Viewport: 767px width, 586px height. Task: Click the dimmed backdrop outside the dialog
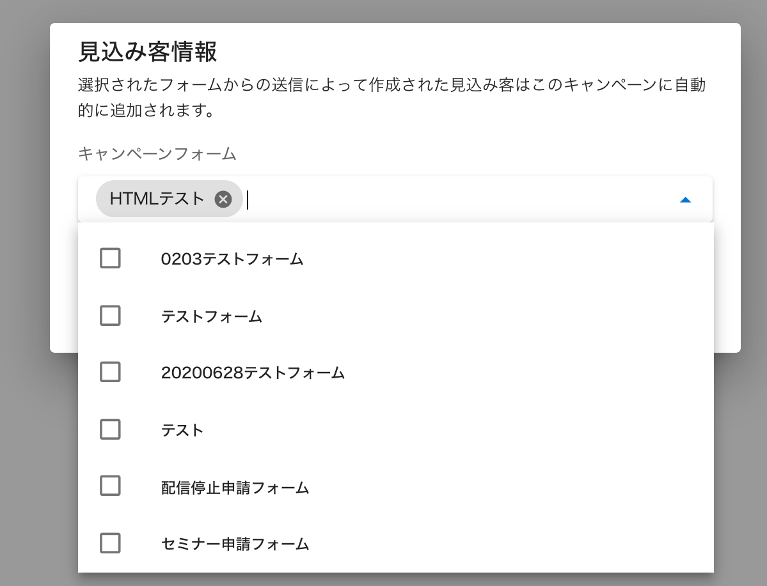click(x=24, y=447)
